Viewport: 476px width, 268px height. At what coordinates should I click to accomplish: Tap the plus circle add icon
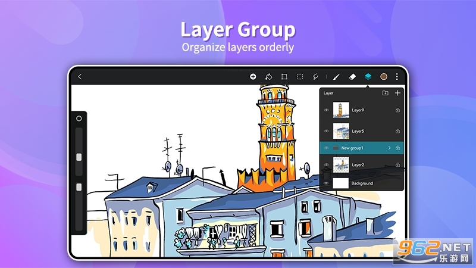point(253,77)
